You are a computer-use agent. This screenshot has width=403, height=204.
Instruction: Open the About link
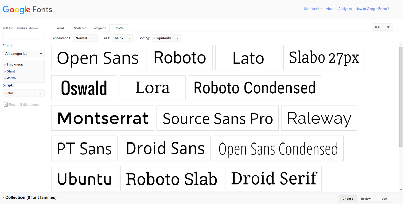point(330,9)
